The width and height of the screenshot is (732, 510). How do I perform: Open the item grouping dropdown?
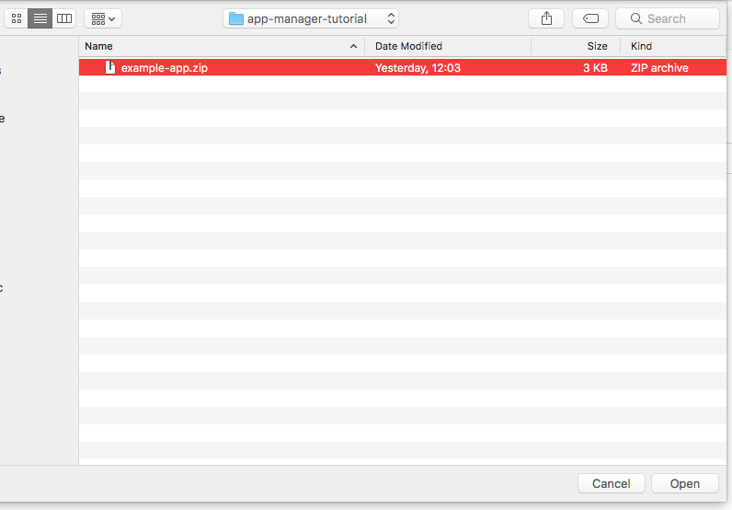tap(103, 18)
